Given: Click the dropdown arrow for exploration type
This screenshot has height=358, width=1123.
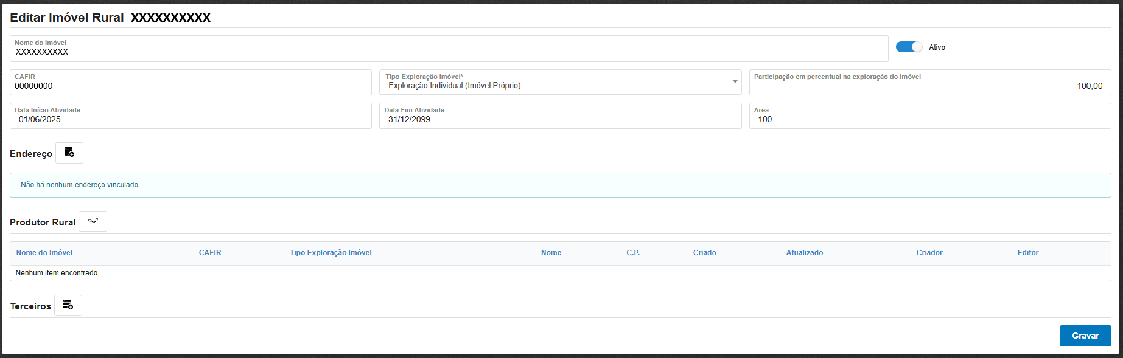Looking at the screenshot, I should tap(735, 82).
